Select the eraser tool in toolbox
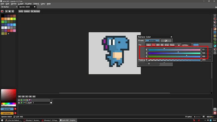Screen dimensions: 217x122 point(215,22)
